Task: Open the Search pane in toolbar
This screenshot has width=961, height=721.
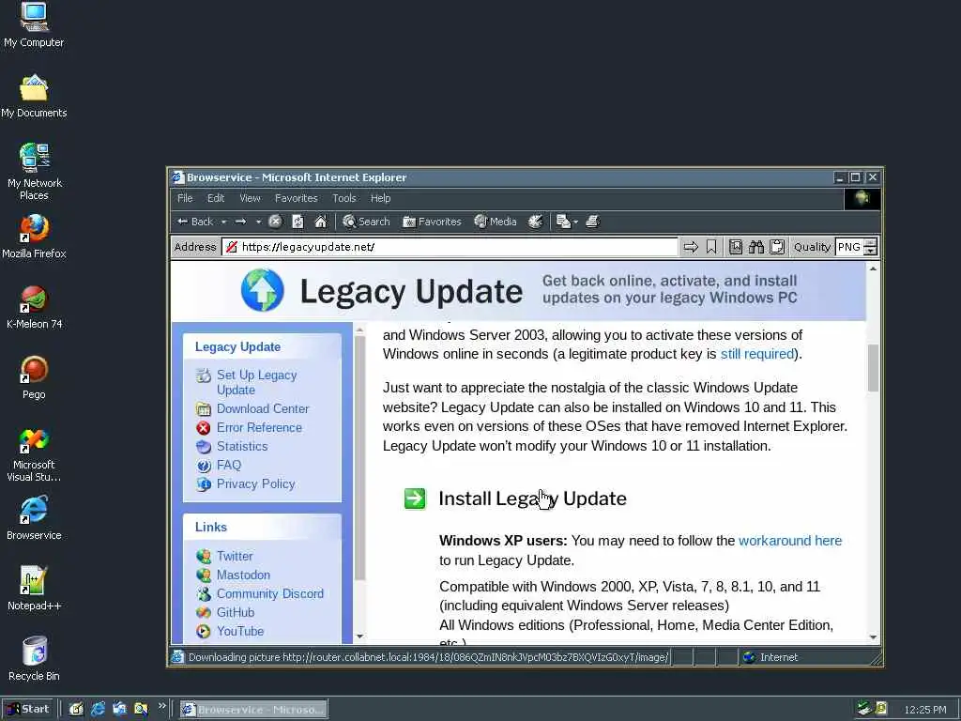Action: pos(367,222)
